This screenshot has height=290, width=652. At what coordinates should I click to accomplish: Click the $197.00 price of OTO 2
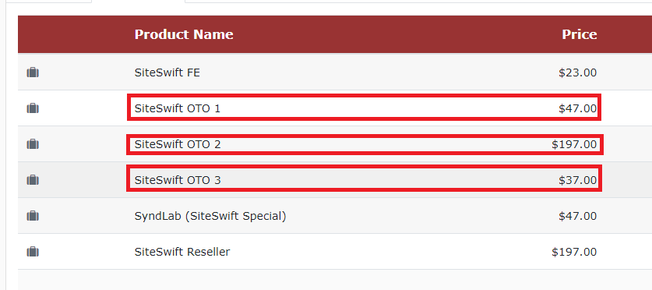tap(574, 144)
